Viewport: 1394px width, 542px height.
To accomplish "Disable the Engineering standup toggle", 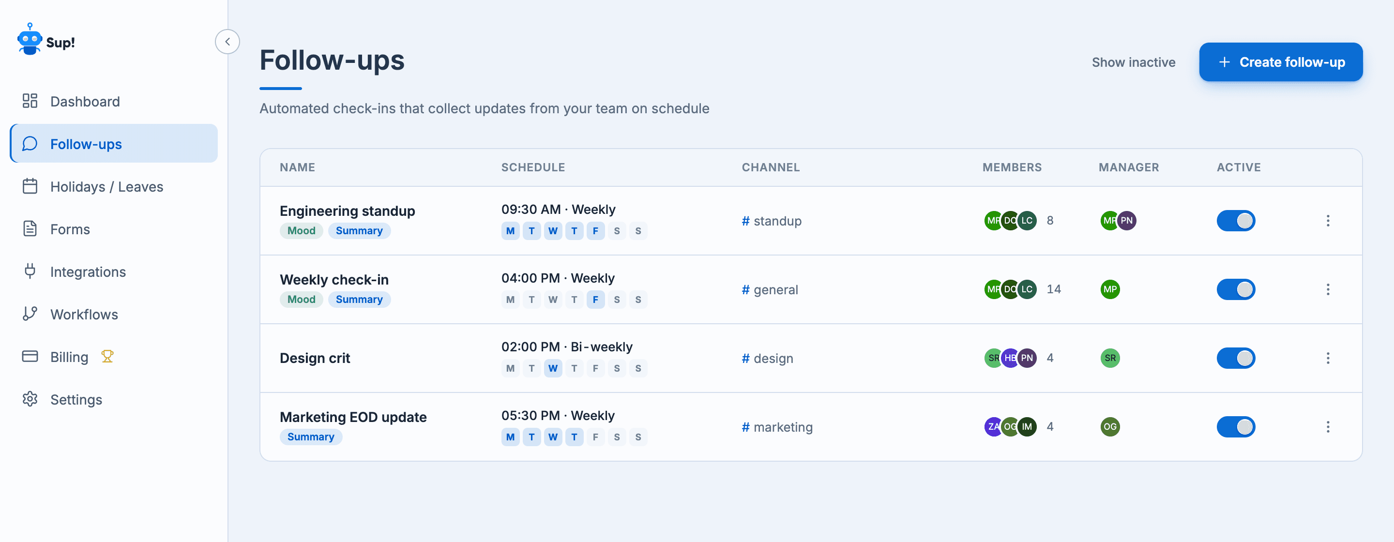I will [x=1235, y=221].
